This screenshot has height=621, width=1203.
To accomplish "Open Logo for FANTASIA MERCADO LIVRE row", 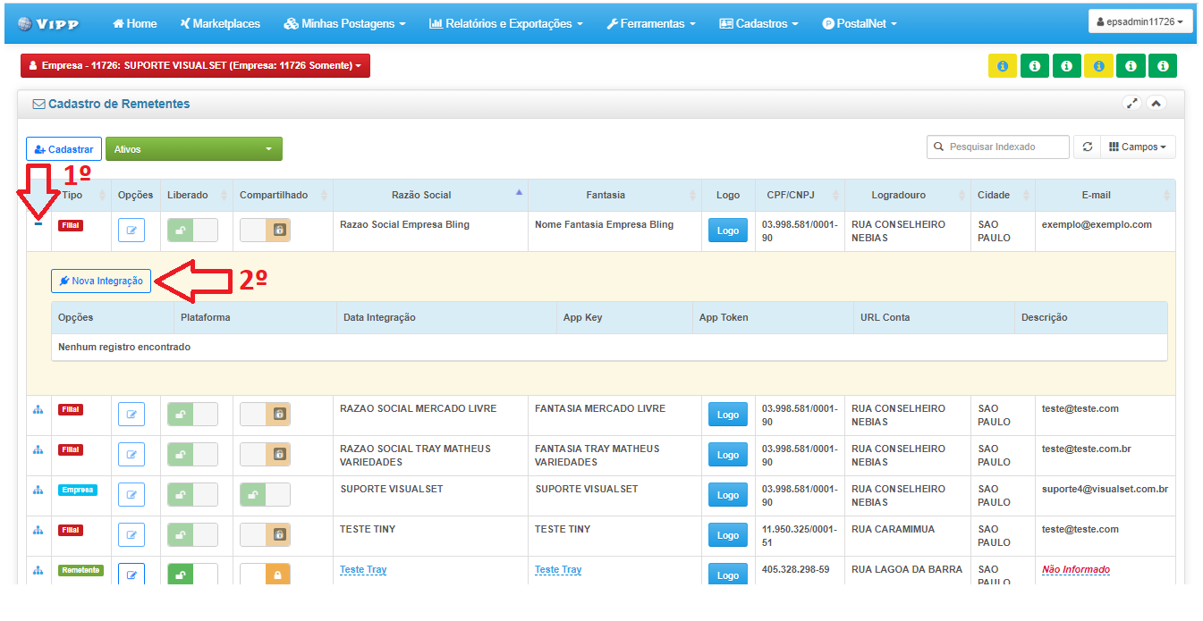I will (728, 415).
